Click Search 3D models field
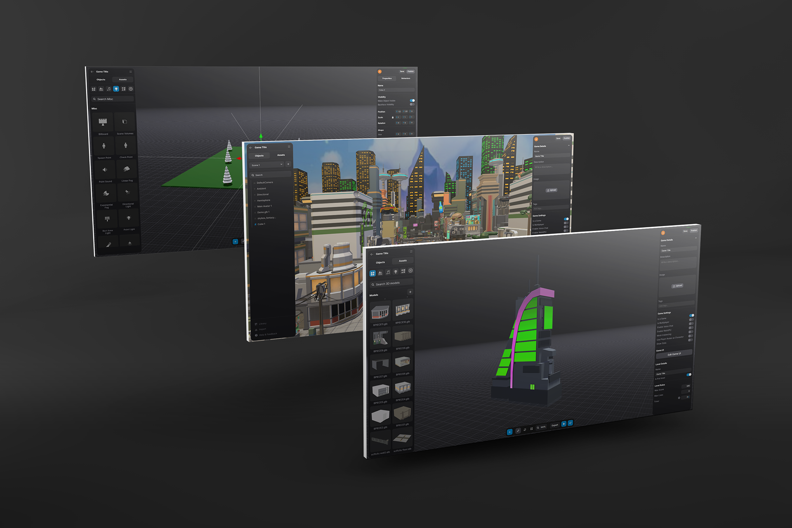The height and width of the screenshot is (528, 792). (x=391, y=283)
